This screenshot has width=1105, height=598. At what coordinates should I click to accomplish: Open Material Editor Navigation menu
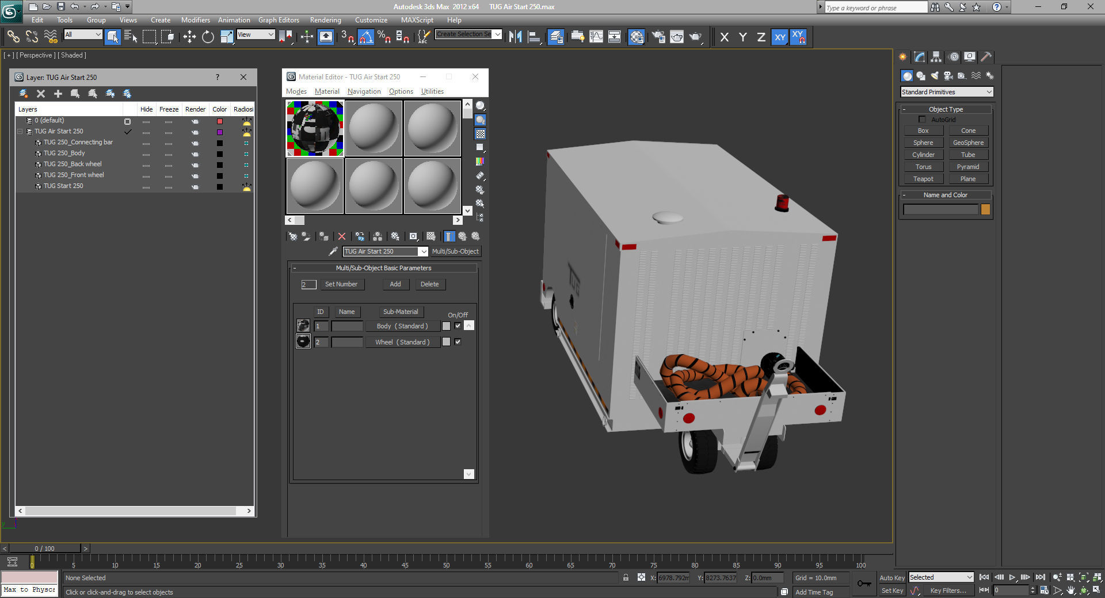pyautogui.click(x=364, y=91)
